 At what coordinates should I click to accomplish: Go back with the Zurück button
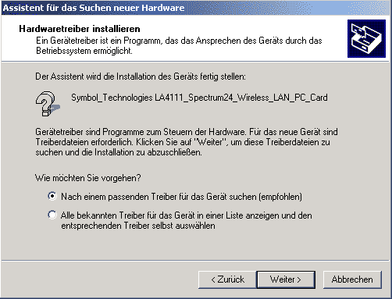[227, 279]
